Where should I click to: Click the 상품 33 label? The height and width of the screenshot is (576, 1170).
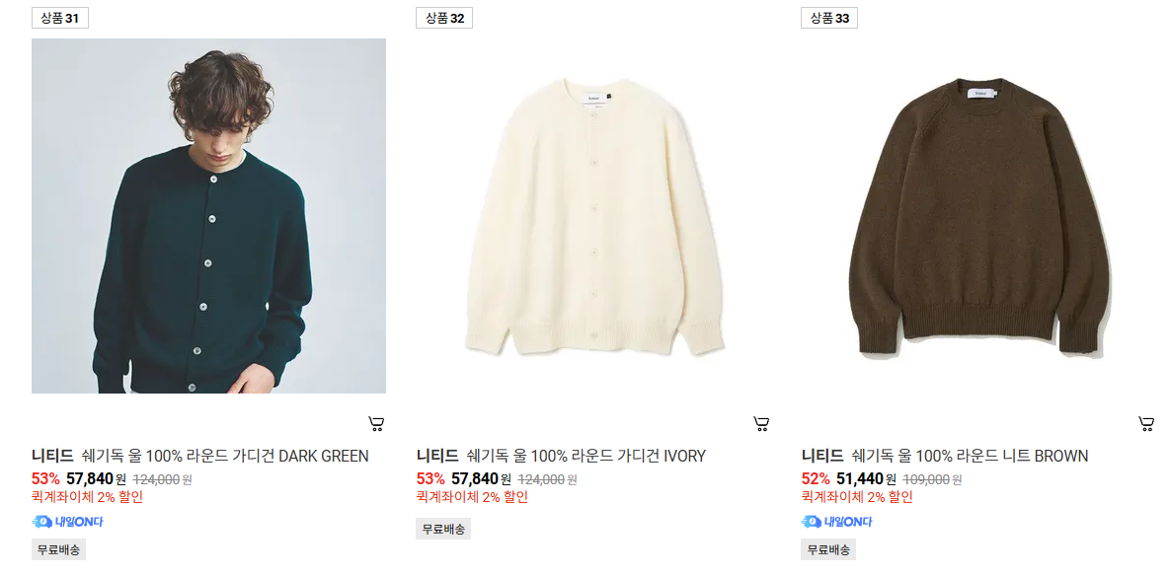[x=829, y=19]
